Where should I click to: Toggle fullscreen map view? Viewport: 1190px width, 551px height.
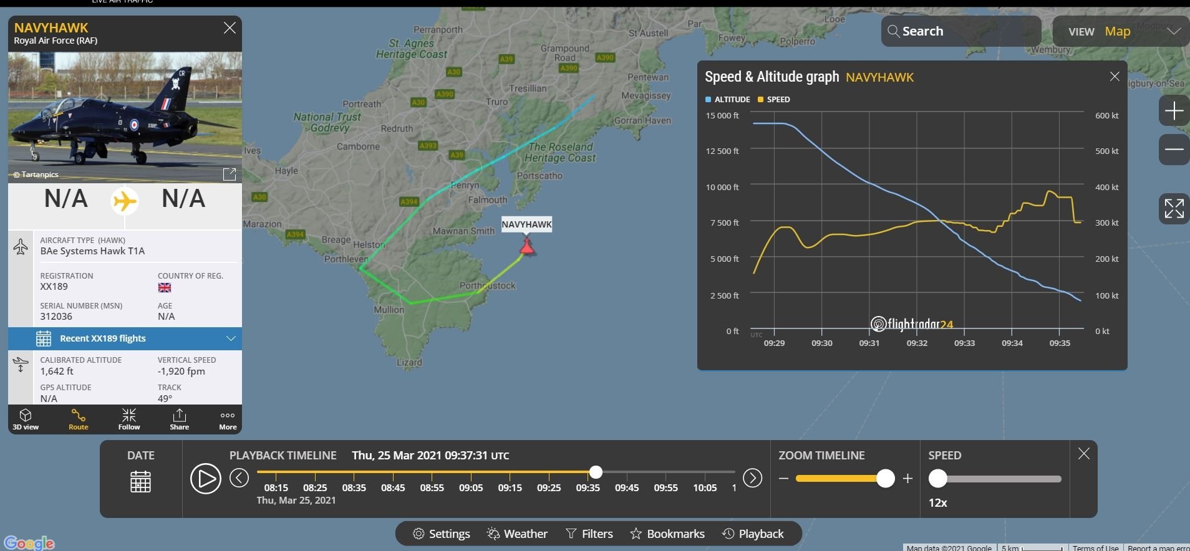tap(1174, 209)
